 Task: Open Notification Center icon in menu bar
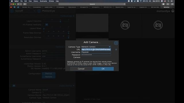pos(172,1)
